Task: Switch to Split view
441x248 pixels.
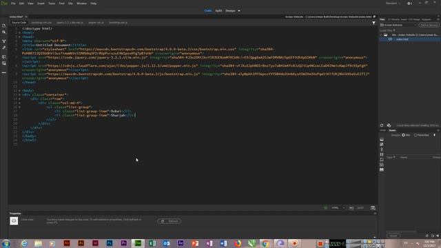Action: click(x=218, y=11)
